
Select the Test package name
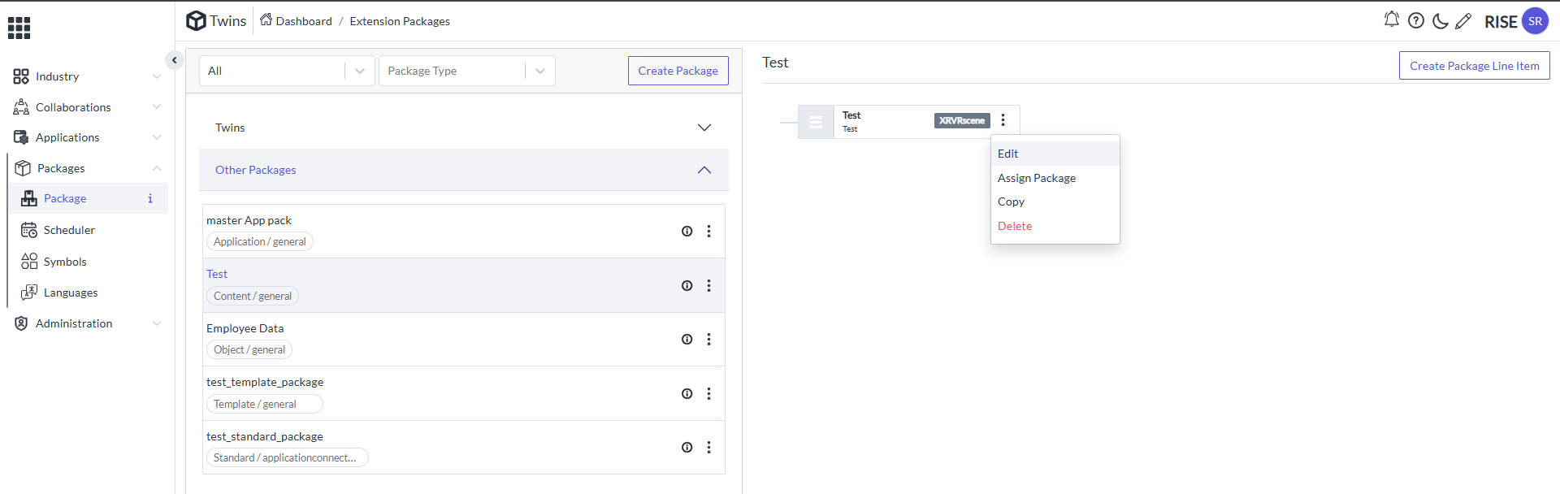tap(217, 274)
